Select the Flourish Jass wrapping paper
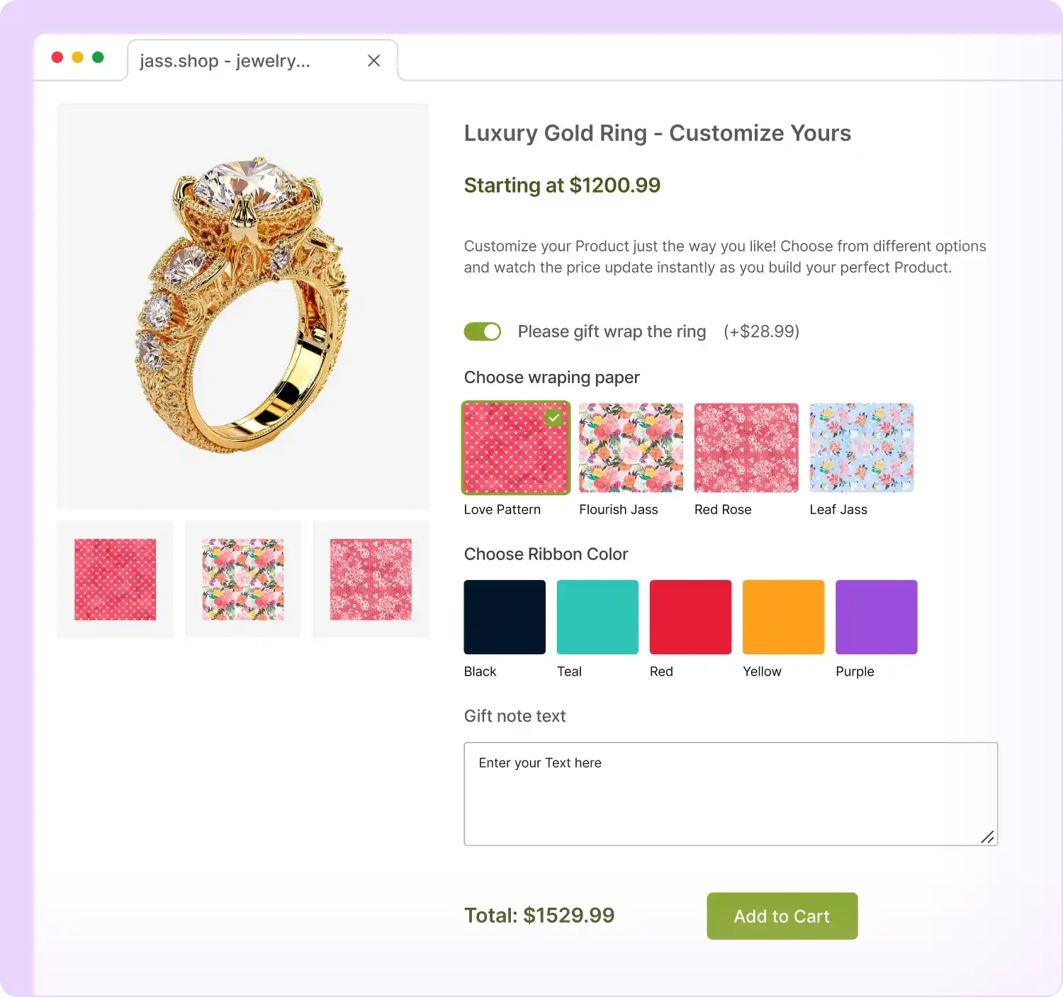Screen dimensions: 1063x997 point(630,448)
